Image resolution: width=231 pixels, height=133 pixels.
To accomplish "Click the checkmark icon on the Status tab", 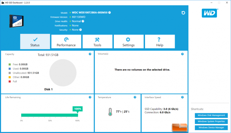I will (35, 39).
